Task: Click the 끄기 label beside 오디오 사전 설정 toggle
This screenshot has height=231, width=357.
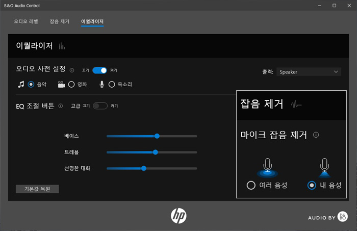Action: click(x=86, y=70)
